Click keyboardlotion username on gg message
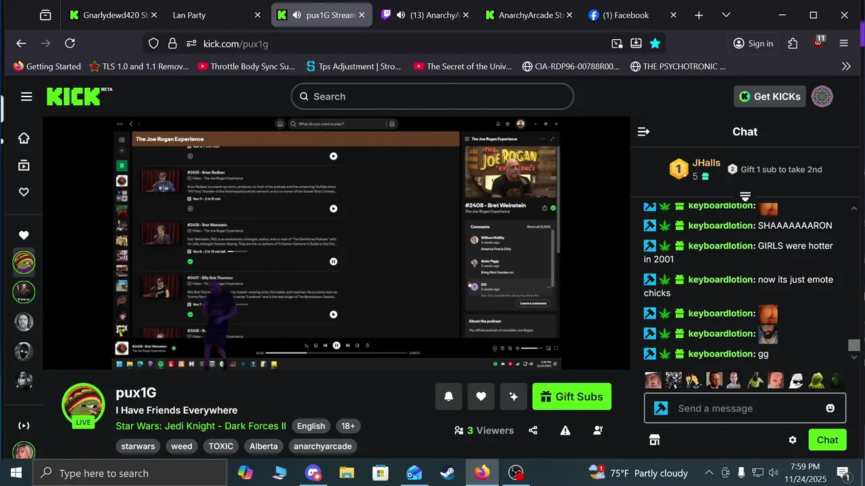 (721, 354)
